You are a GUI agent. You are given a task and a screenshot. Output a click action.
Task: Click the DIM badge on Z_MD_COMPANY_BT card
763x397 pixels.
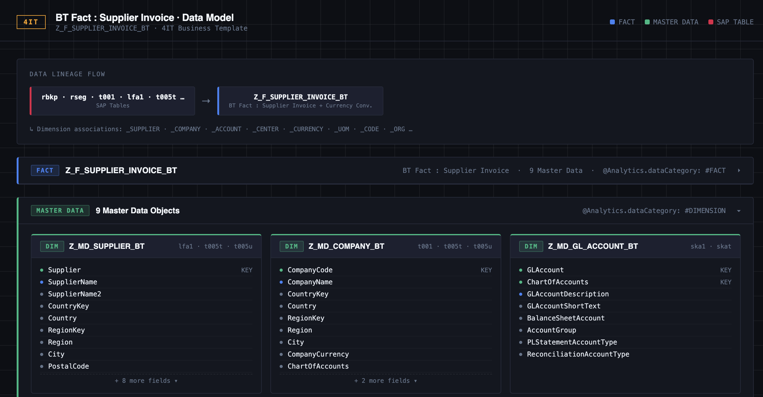[291, 246]
